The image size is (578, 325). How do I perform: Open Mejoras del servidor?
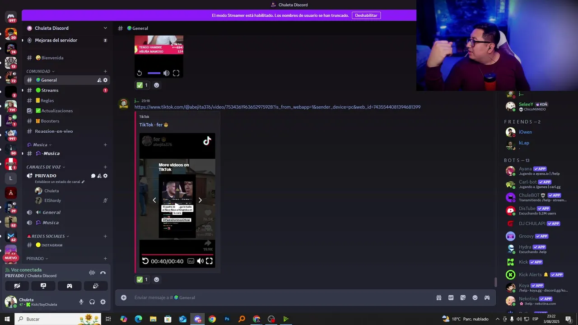click(x=67, y=40)
